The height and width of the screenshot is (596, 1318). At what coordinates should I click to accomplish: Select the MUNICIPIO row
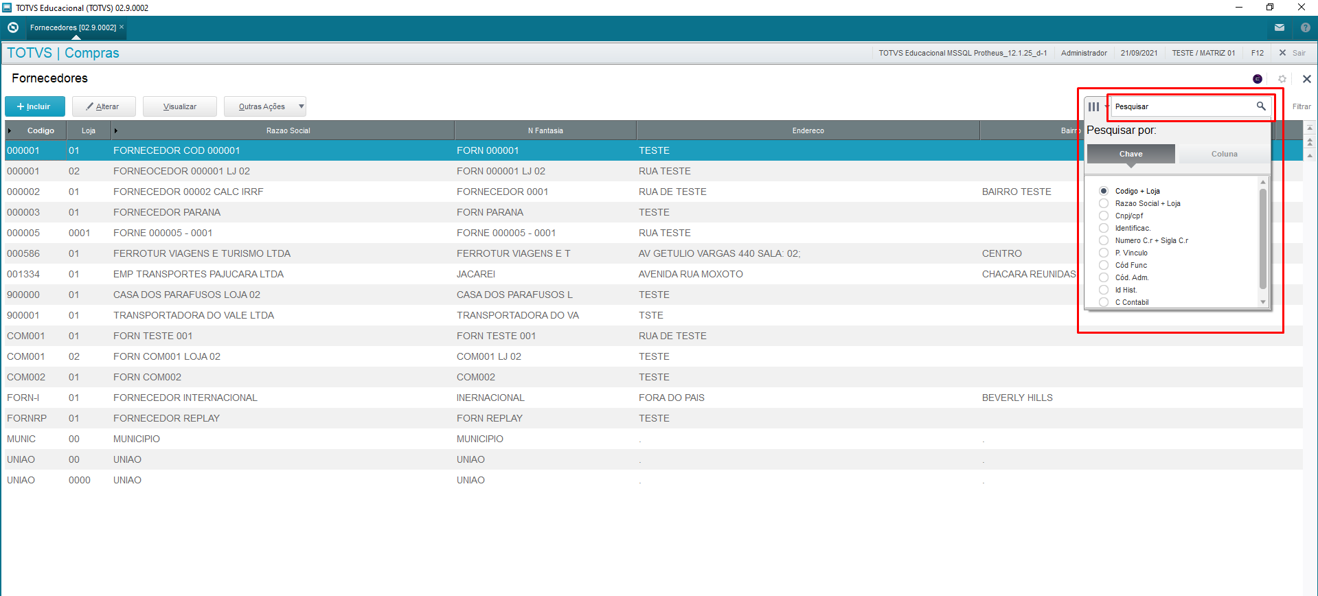click(x=654, y=439)
